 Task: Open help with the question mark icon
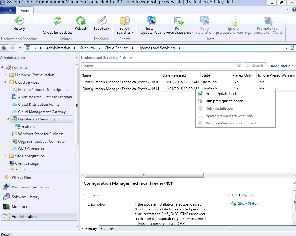294,10
